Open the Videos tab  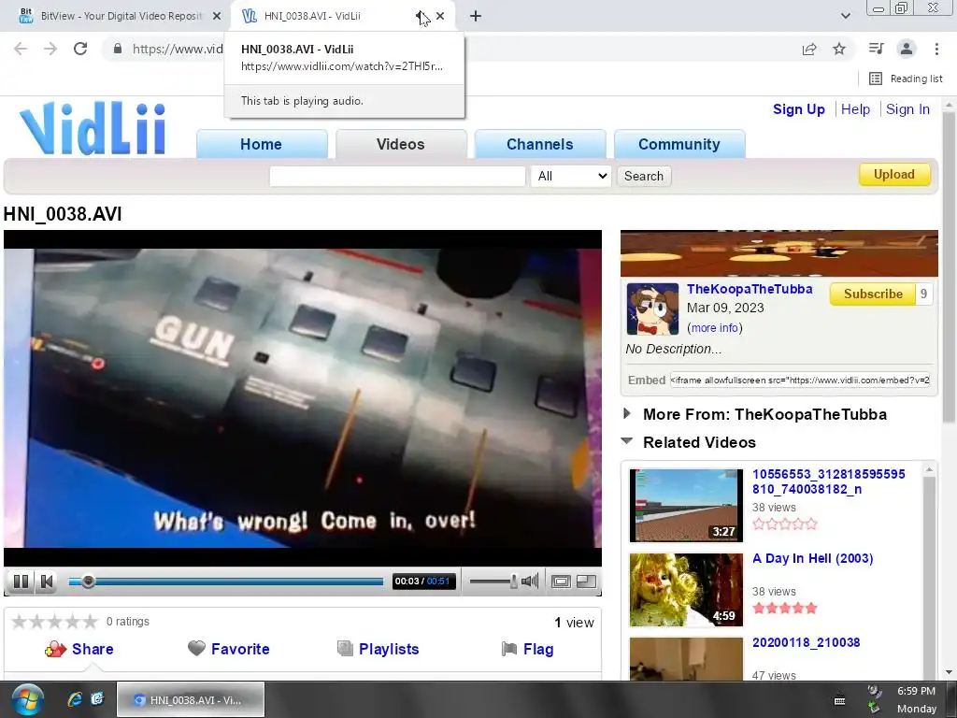tap(400, 144)
